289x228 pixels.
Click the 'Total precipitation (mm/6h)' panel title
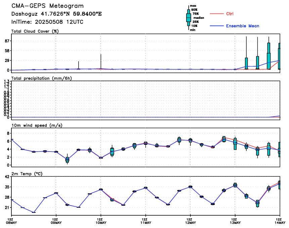41,78
